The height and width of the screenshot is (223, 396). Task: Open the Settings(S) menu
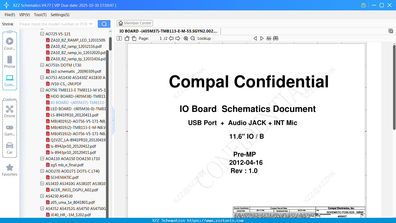pos(60,15)
